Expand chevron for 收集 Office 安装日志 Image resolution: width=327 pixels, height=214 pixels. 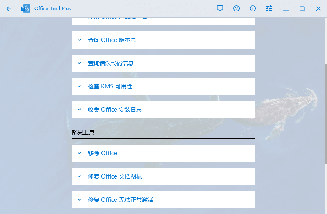[x=79, y=109]
